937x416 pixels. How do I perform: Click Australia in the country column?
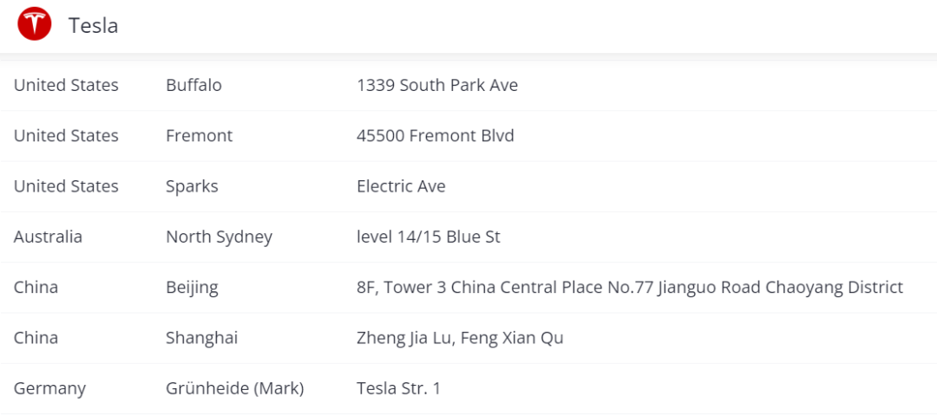[48, 237]
